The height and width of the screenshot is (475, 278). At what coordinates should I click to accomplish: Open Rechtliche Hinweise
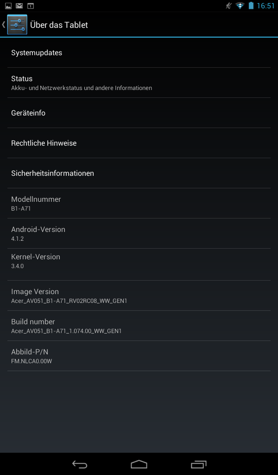(x=139, y=143)
